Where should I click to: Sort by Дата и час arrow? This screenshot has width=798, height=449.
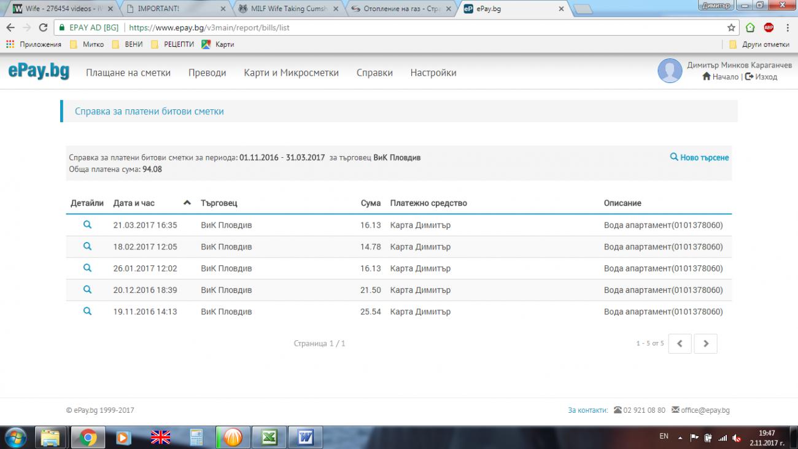(x=188, y=203)
